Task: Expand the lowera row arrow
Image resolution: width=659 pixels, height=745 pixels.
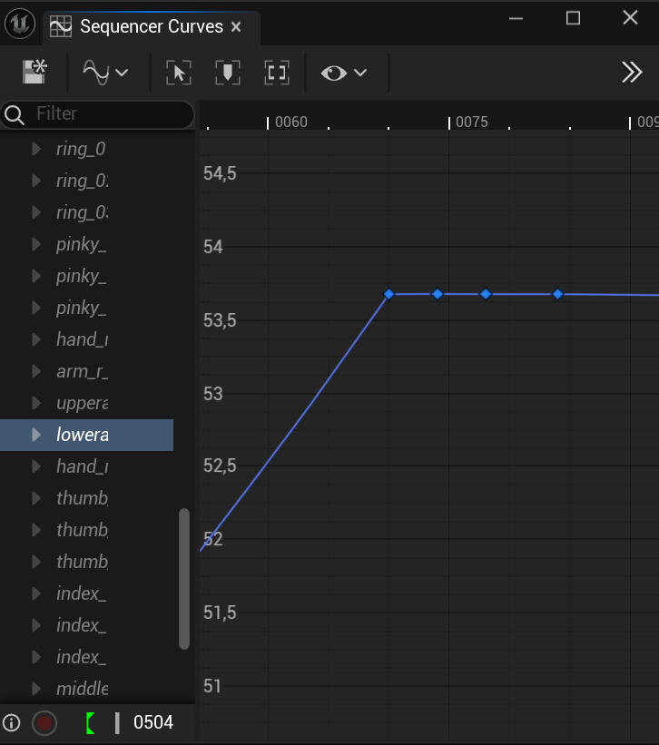Action: point(36,435)
